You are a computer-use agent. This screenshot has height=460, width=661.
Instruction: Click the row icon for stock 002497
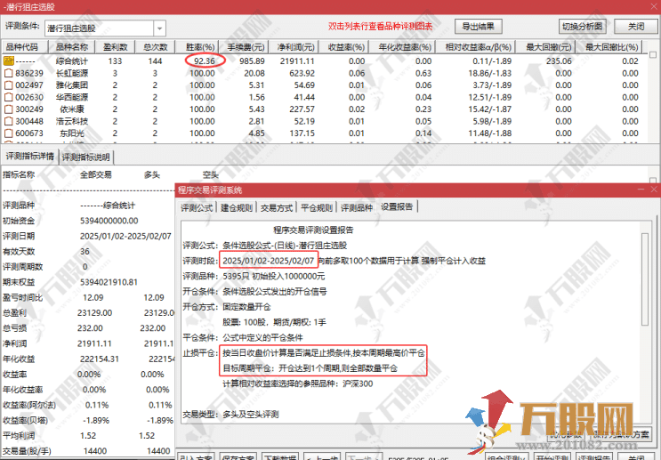click(x=8, y=85)
